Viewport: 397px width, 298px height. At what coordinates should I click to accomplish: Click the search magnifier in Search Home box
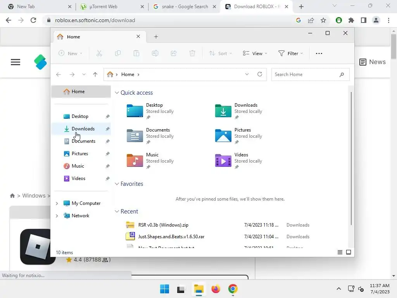tap(342, 74)
